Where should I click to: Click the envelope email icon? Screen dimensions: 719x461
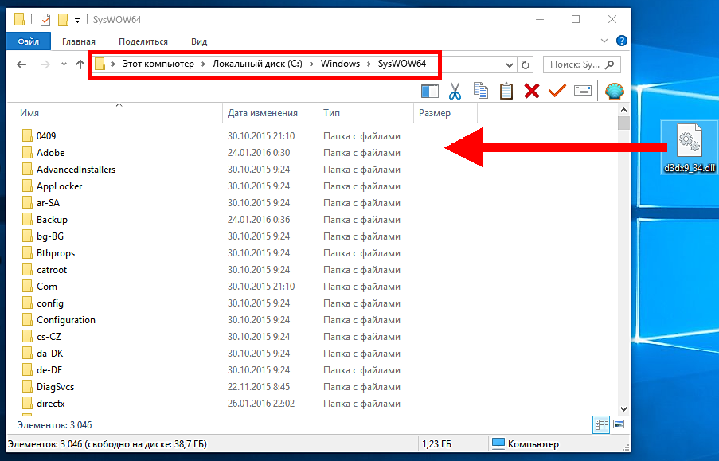pos(582,91)
